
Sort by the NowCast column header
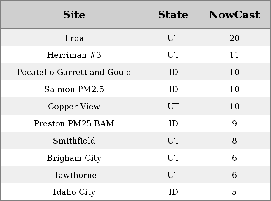pos(234,15)
